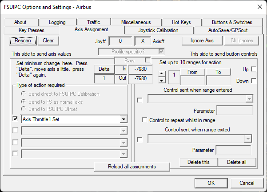267x192 pixels.
Task: Open the range entered control dropdown
Action: [249, 99]
